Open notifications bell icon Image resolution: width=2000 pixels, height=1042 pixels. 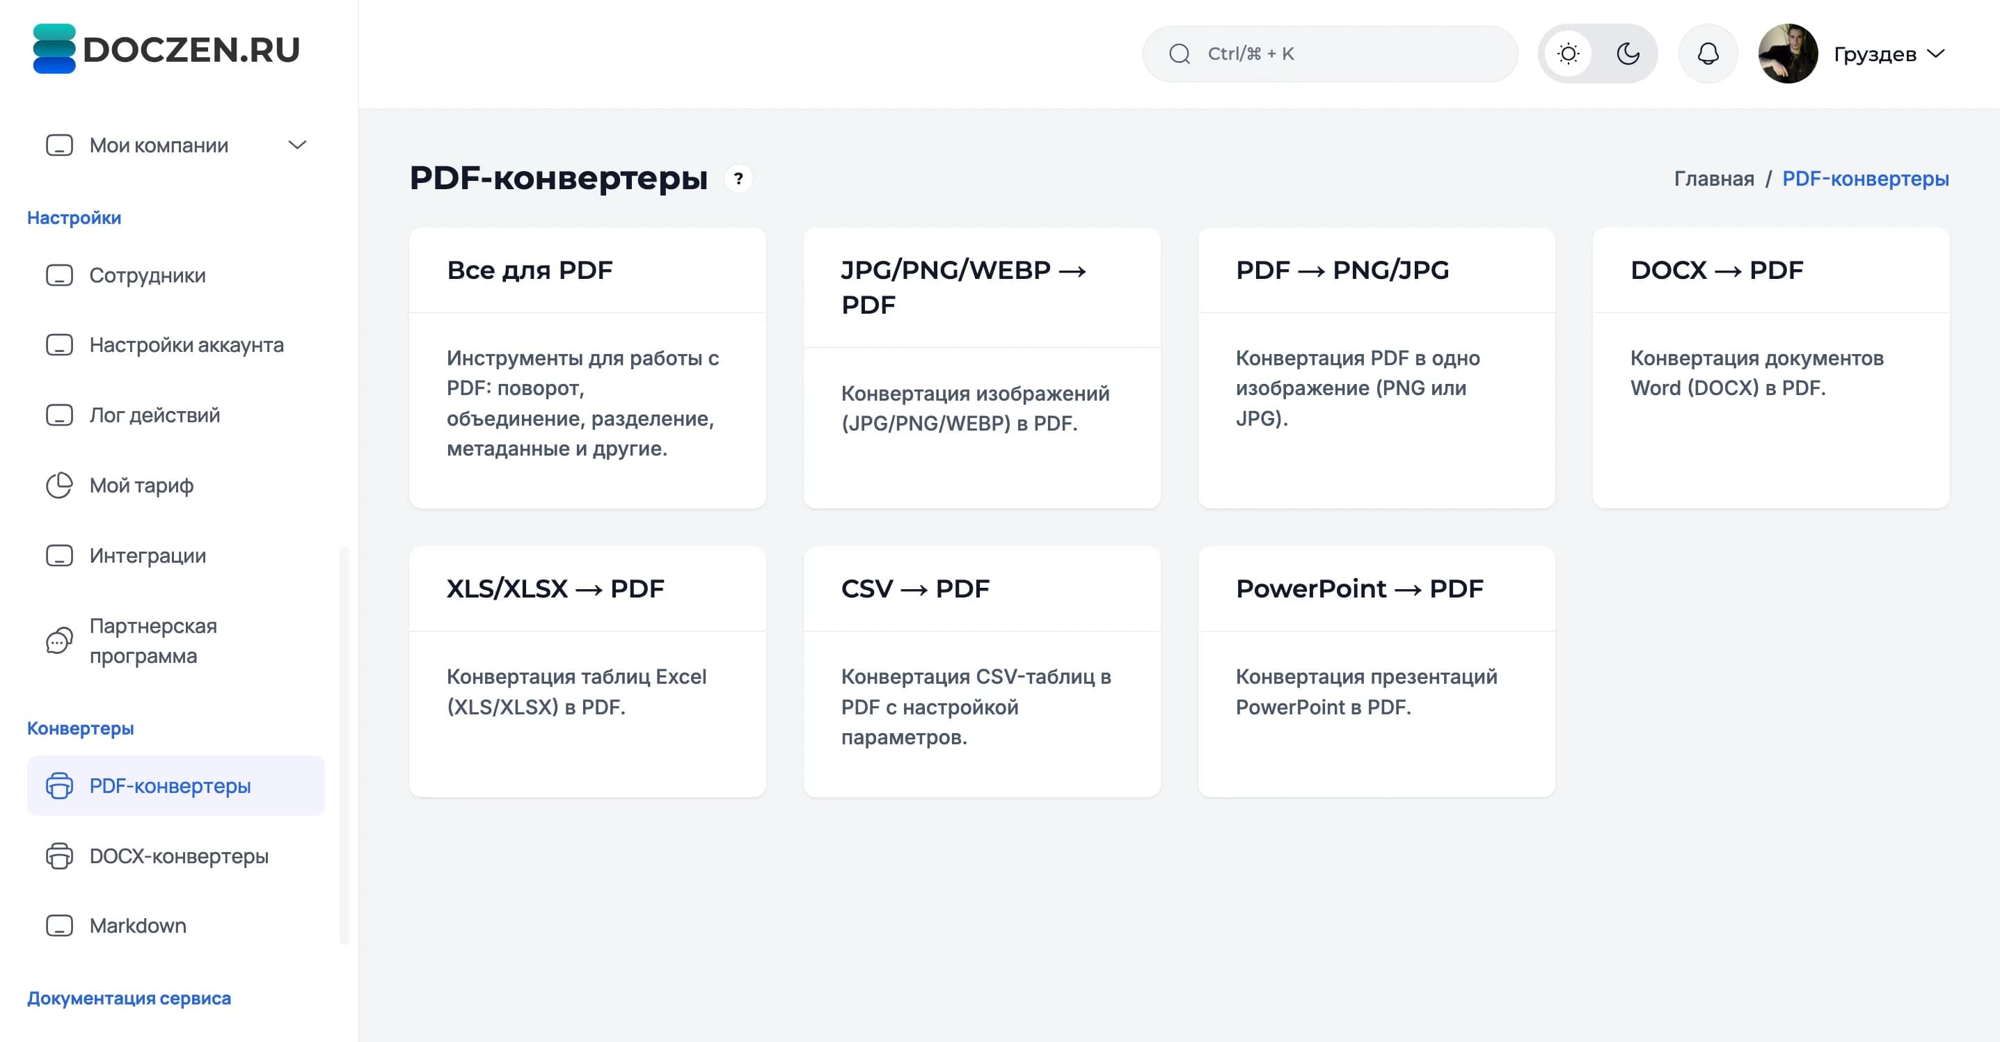coord(1707,54)
